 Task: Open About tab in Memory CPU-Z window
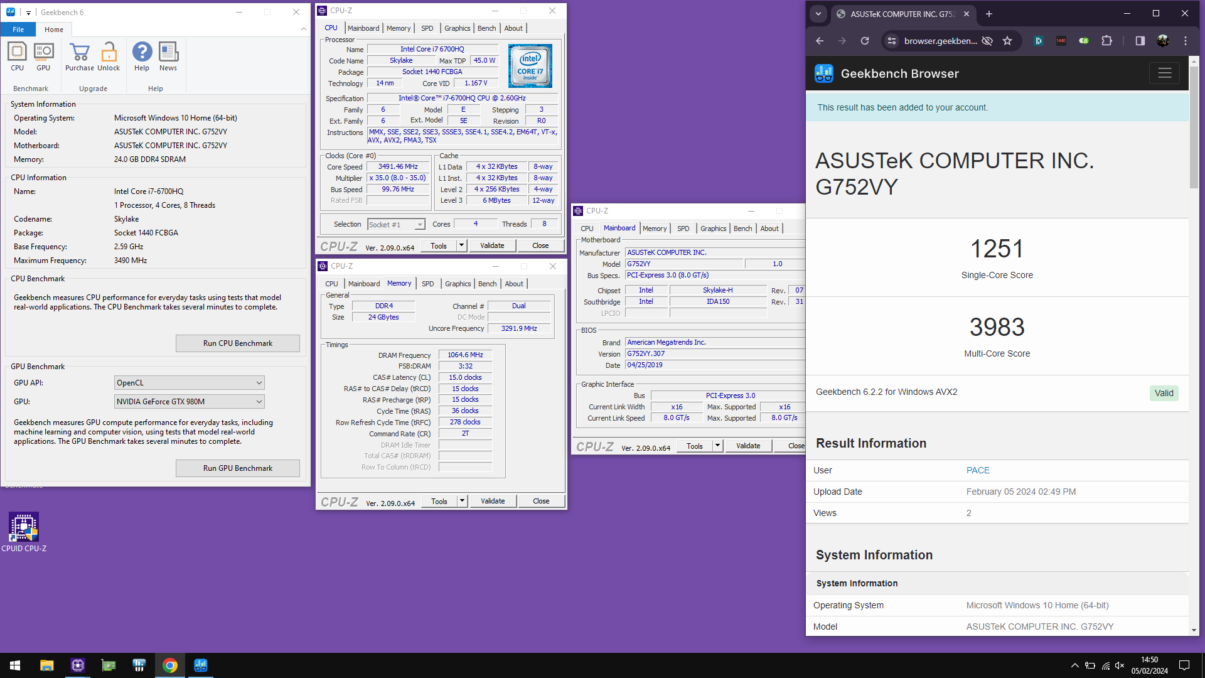514,284
